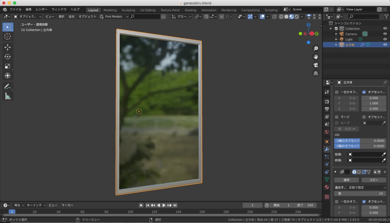Open the オブジェクト mode dropdown
This screenshot has height=223, width=390.
[27, 17]
